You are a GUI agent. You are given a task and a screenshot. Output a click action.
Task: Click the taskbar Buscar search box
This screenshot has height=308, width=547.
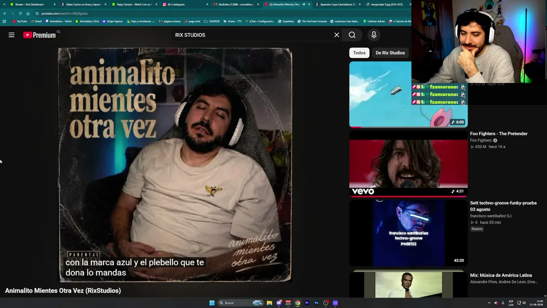tap(241, 303)
